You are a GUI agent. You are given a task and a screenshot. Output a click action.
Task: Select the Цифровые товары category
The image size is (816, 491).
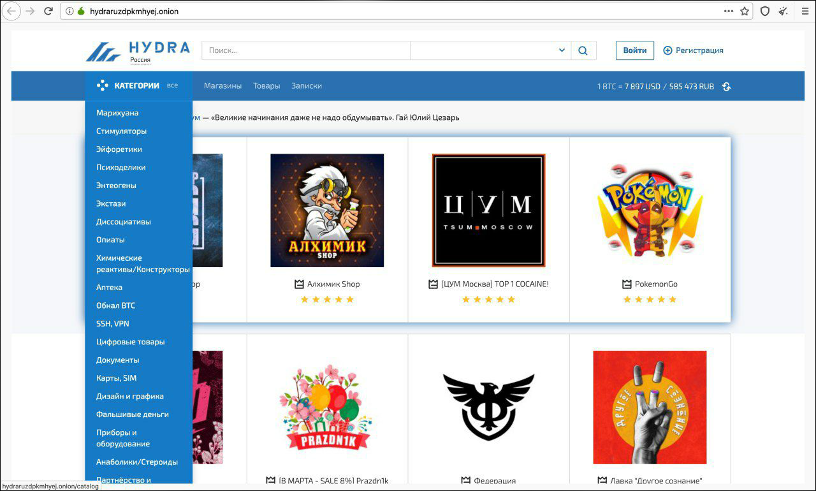pyautogui.click(x=131, y=342)
